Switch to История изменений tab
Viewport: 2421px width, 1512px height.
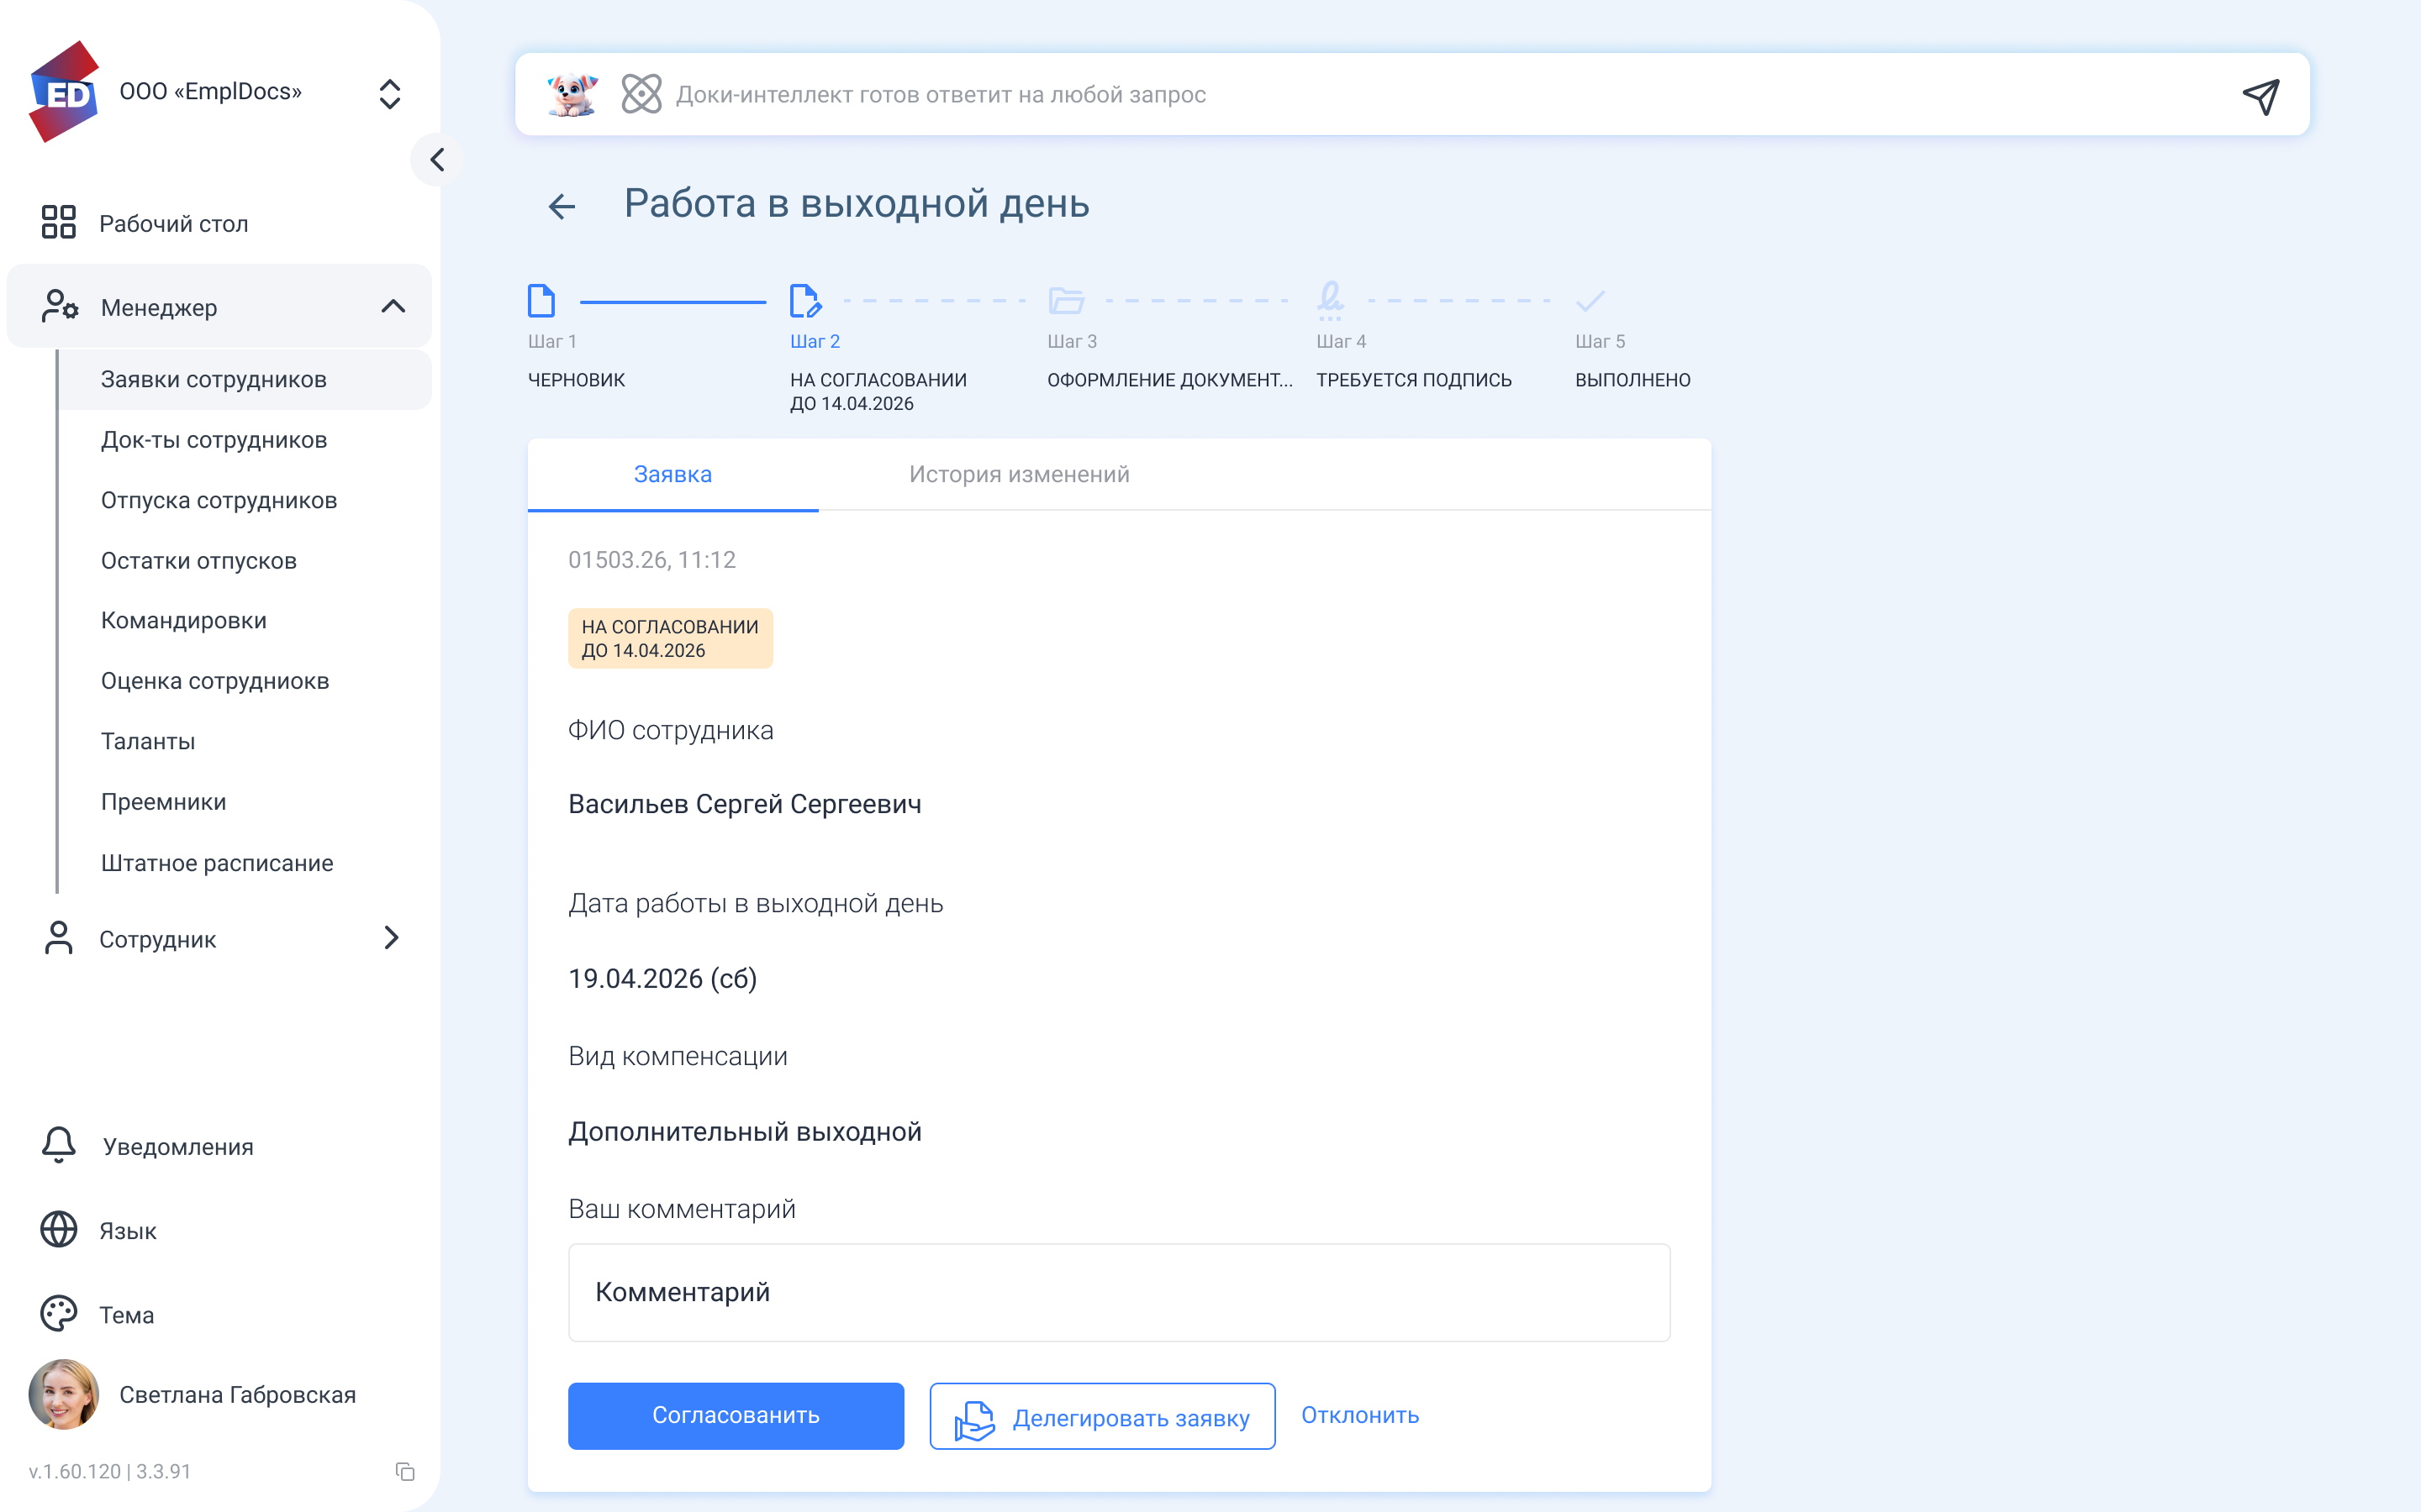point(1019,474)
